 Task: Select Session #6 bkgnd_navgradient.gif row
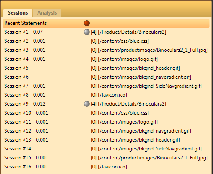106,77
